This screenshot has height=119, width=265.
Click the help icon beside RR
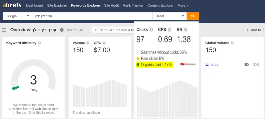186,30
